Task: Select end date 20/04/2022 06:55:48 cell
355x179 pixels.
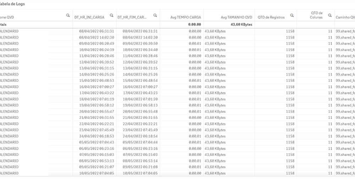Action: pos(140,112)
